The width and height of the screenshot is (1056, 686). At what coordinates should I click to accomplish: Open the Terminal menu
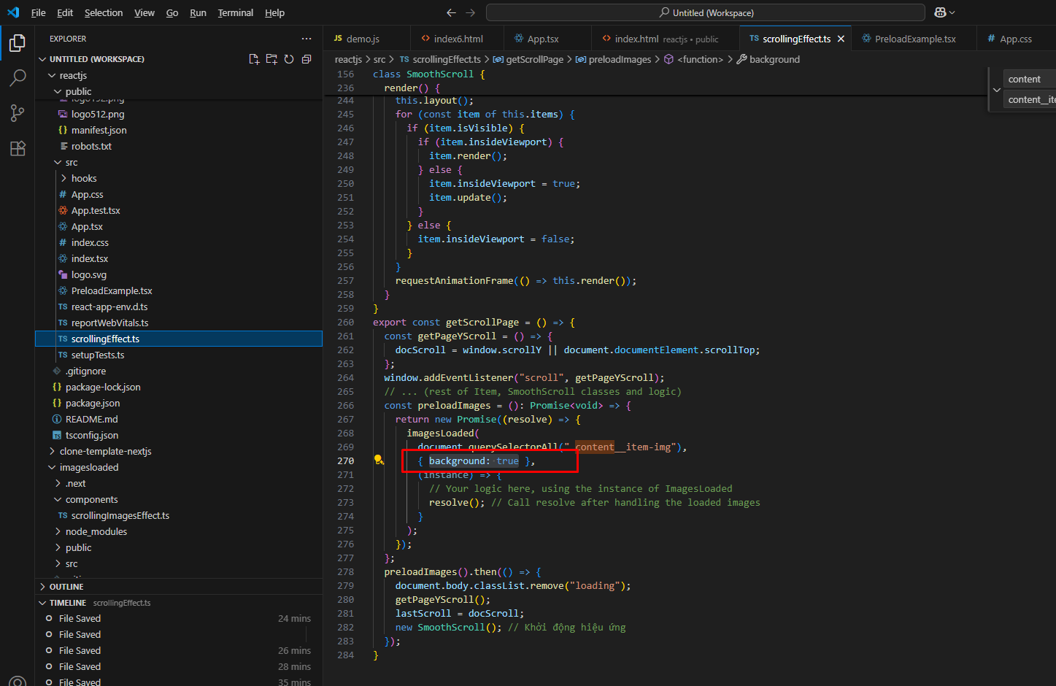coord(235,12)
